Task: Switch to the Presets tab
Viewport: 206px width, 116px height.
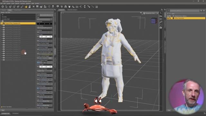Action: (x=4, y=10)
